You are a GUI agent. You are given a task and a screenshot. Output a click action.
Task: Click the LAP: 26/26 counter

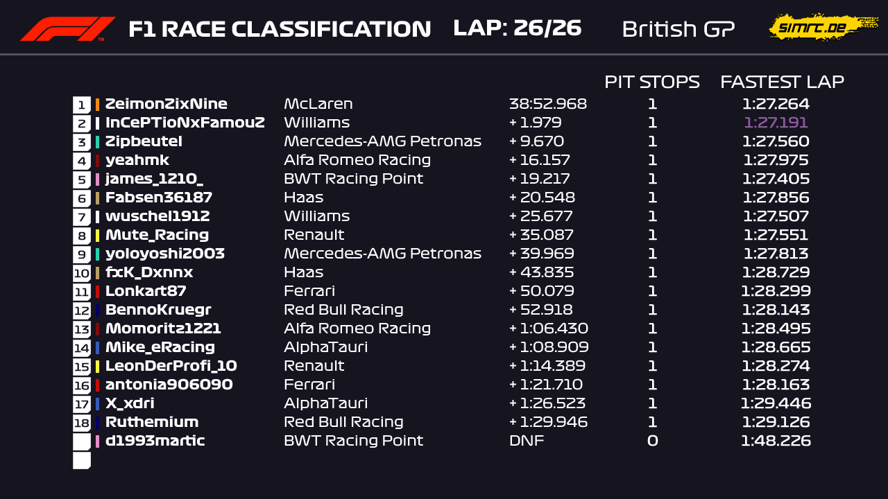[517, 28]
